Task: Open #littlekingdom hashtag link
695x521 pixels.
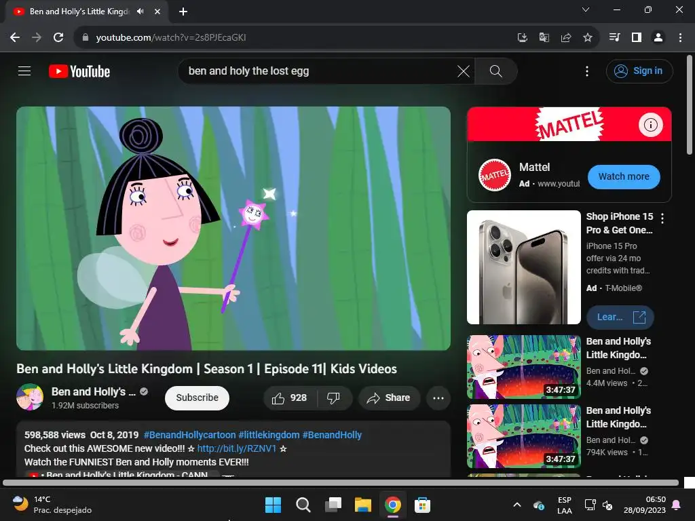Action: coord(269,435)
